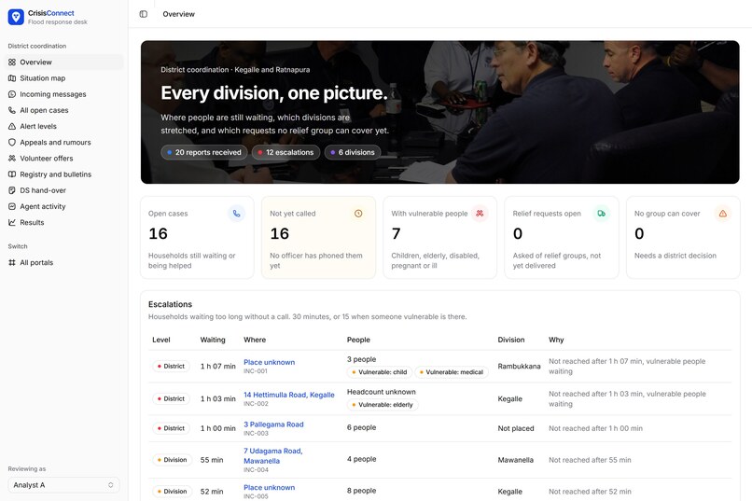Screen dimensions: 752x501
Task: Click the 6 divisions pill
Action: point(353,152)
